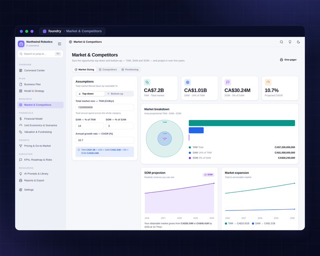Click the SAM card target icon
Screen dimensions: 320x256
tap(188, 82)
